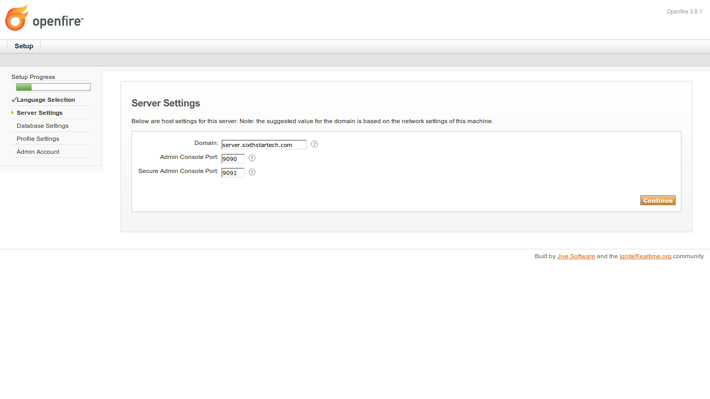The image size is (710, 399).
Task: Open help icon for Secure Admin Console Port
Action: coord(252,172)
